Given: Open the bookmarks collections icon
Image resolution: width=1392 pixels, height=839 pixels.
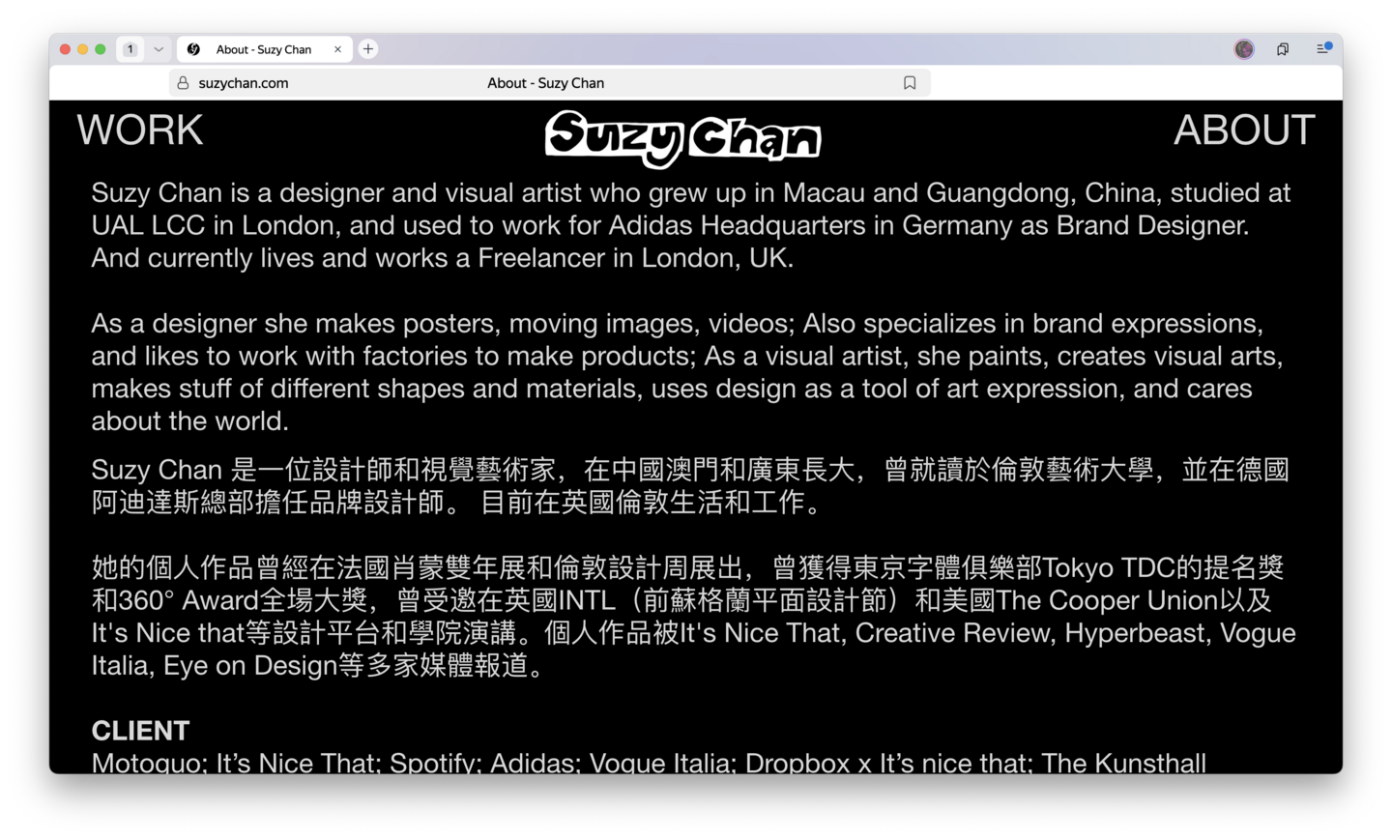Looking at the screenshot, I should pyautogui.click(x=1283, y=49).
